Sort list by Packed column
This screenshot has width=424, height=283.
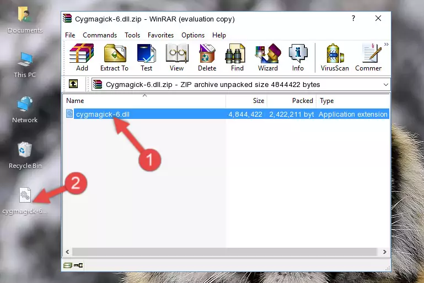point(292,100)
